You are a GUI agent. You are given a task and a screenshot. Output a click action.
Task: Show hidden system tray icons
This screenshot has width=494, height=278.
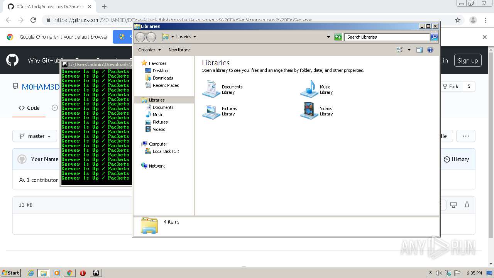point(430,273)
